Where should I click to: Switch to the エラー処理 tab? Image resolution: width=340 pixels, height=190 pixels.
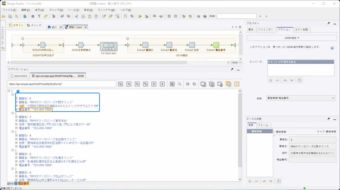click(302, 29)
